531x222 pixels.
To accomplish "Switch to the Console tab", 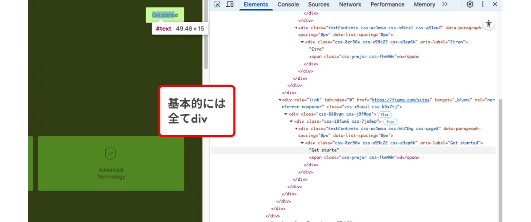I will click(288, 4).
